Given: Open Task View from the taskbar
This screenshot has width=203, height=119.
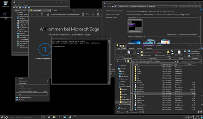Looking at the screenshot, I should [43, 117].
